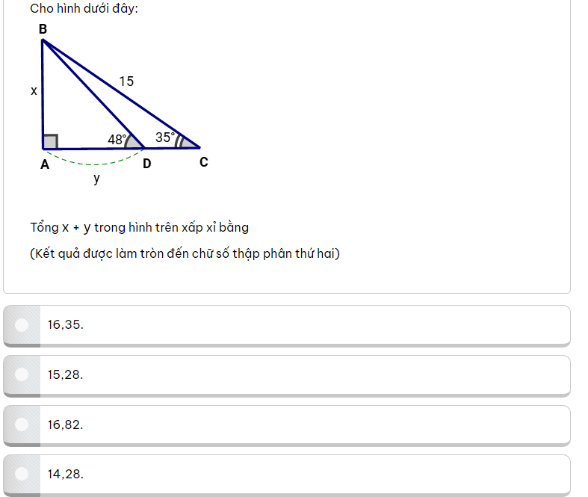Choose the 15,28 radio option

[x=22, y=374]
